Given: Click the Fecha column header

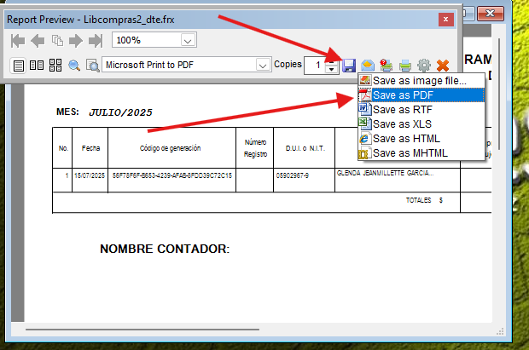Looking at the screenshot, I should (90, 148).
